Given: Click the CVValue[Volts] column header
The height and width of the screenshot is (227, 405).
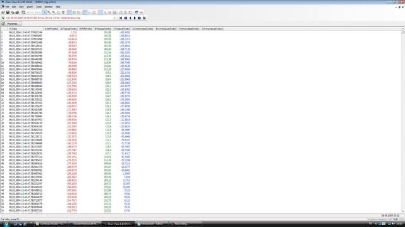Looking at the screenshot, I should (121, 29).
